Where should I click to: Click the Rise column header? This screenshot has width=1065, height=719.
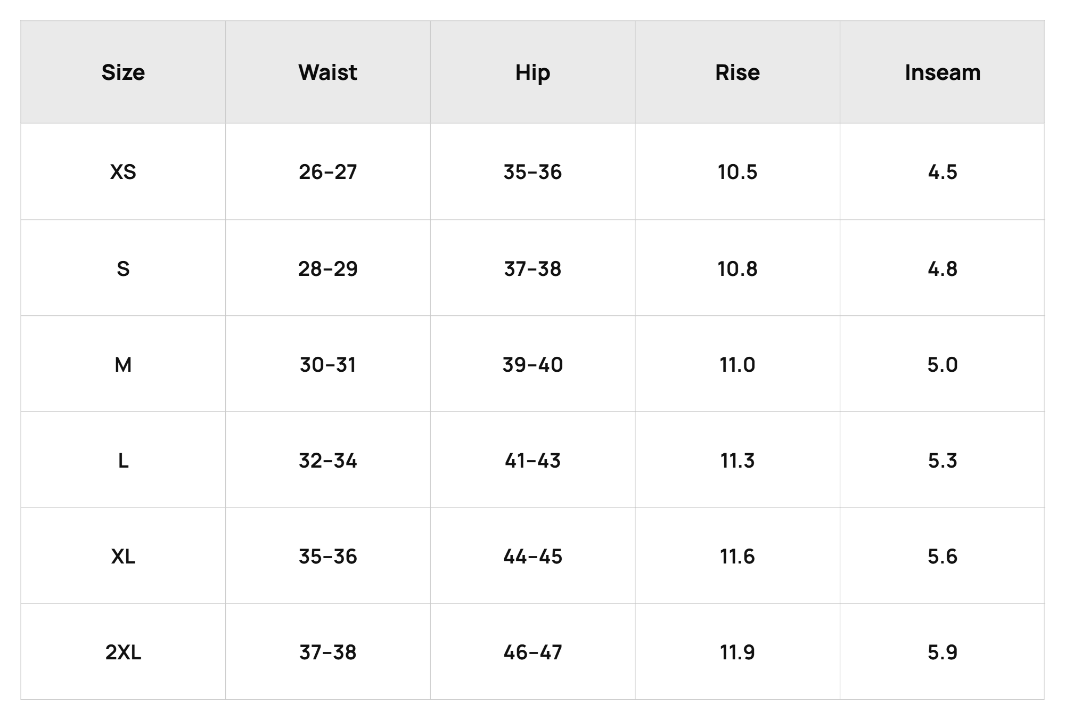coord(738,72)
